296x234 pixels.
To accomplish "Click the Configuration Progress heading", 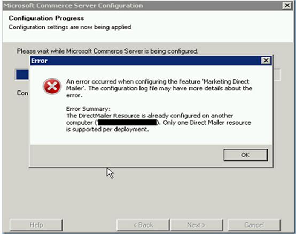I will coord(46,18).
